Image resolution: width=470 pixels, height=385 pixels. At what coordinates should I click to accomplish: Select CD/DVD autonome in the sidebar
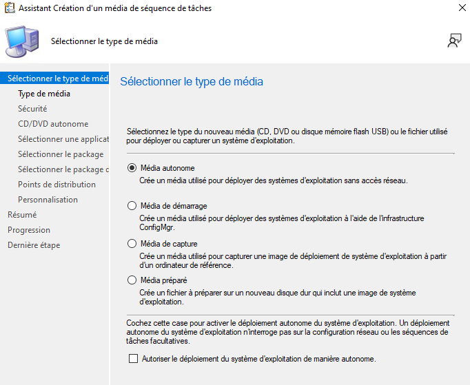point(53,124)
